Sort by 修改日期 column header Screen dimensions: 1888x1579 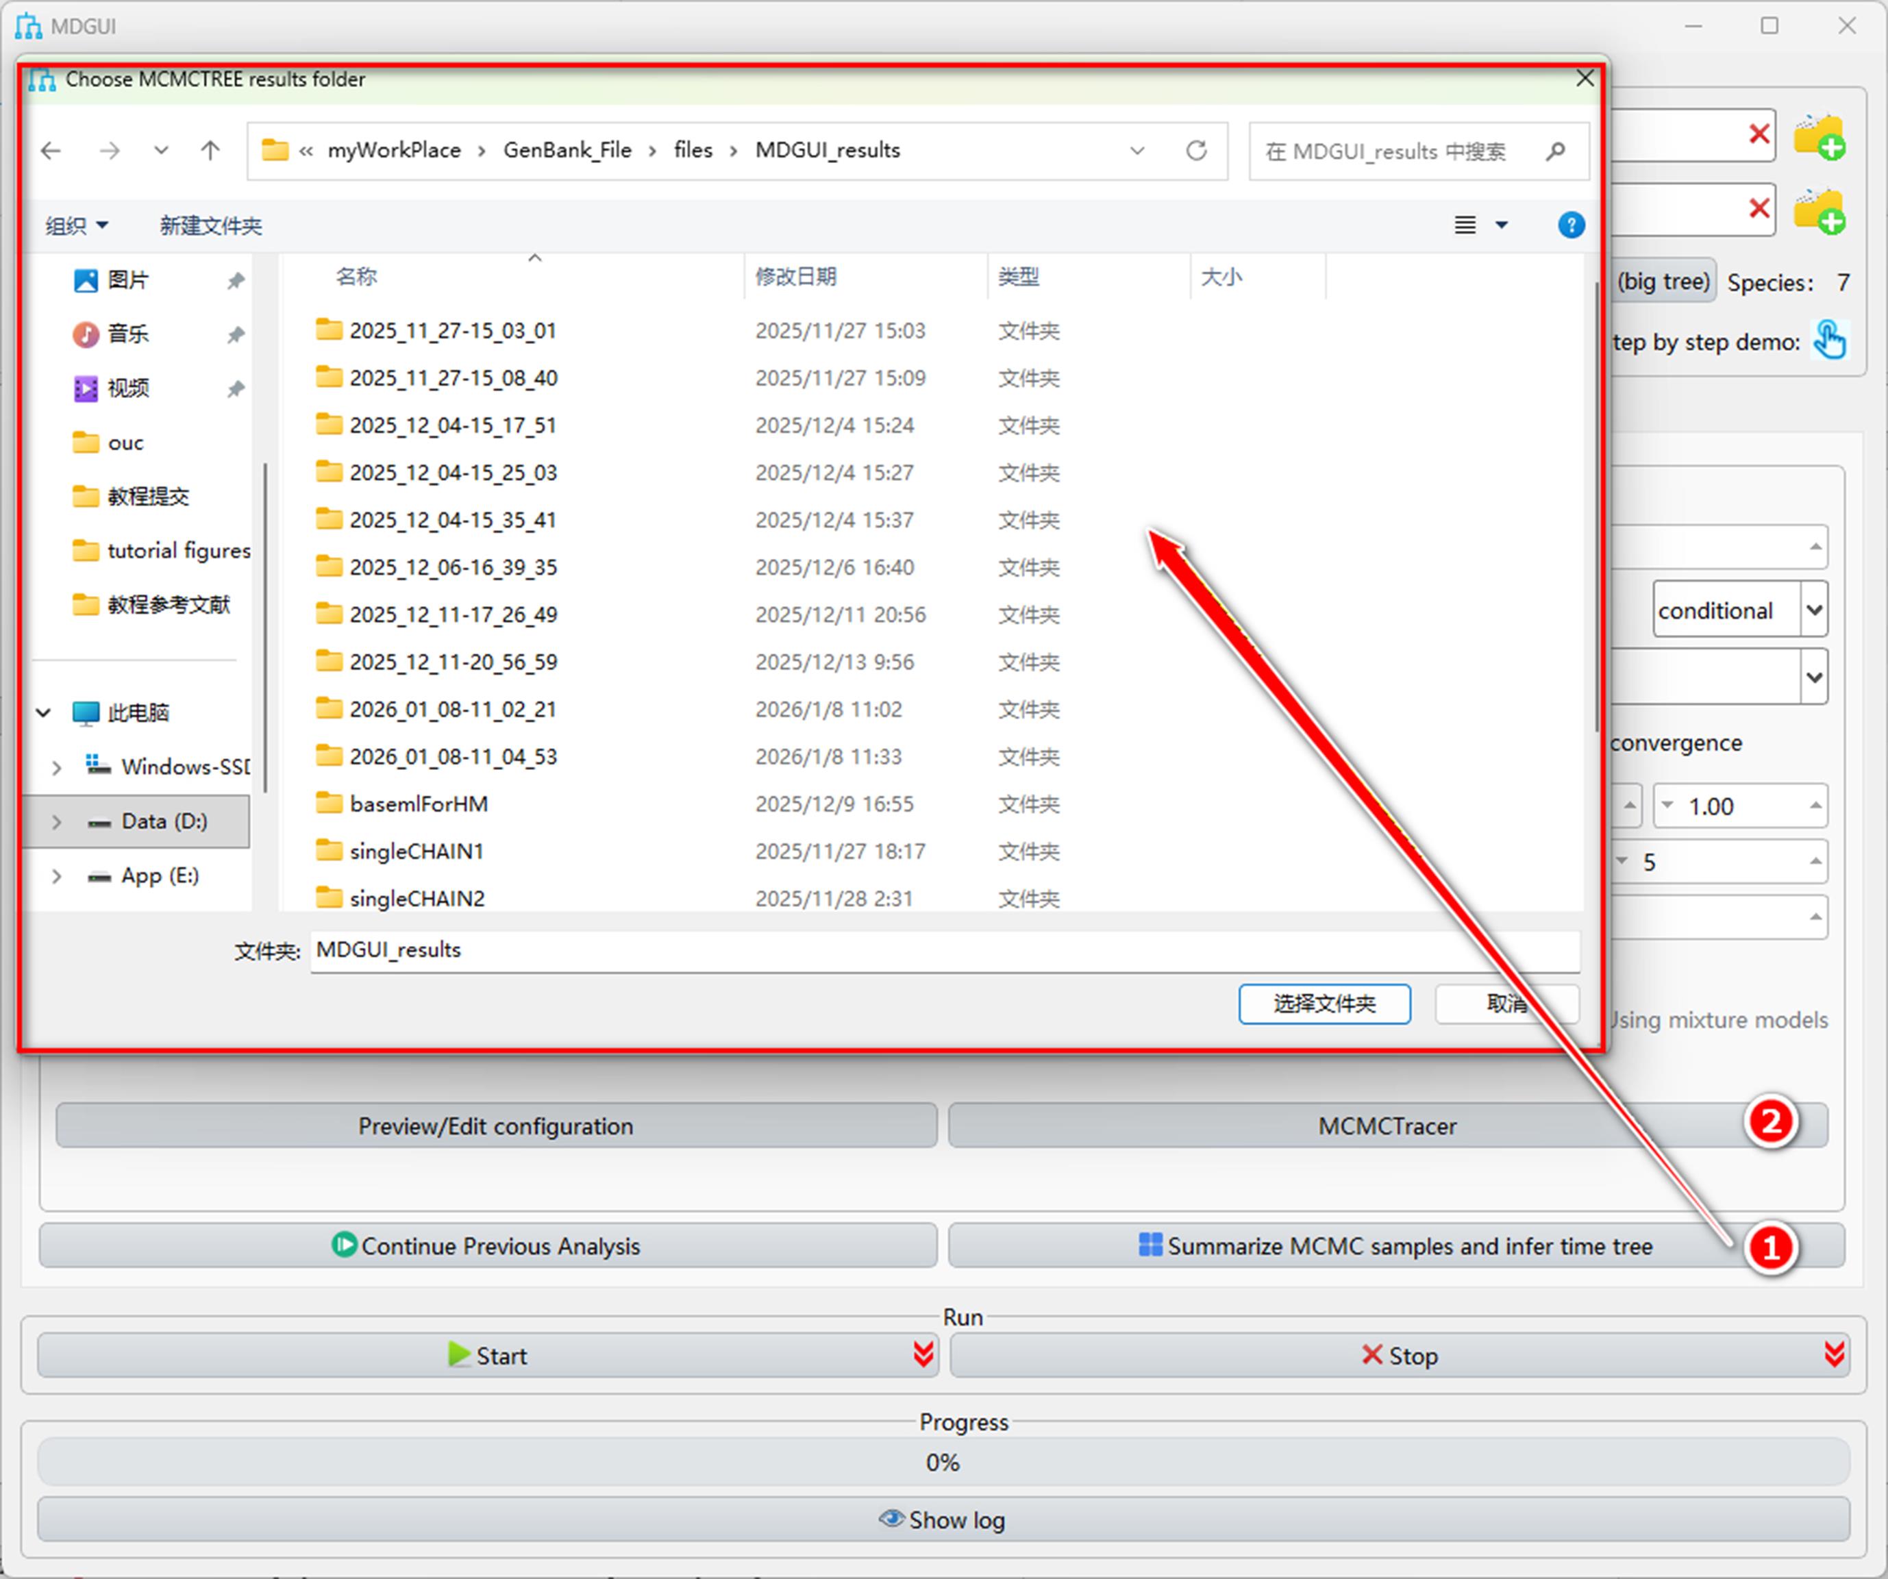795,277
